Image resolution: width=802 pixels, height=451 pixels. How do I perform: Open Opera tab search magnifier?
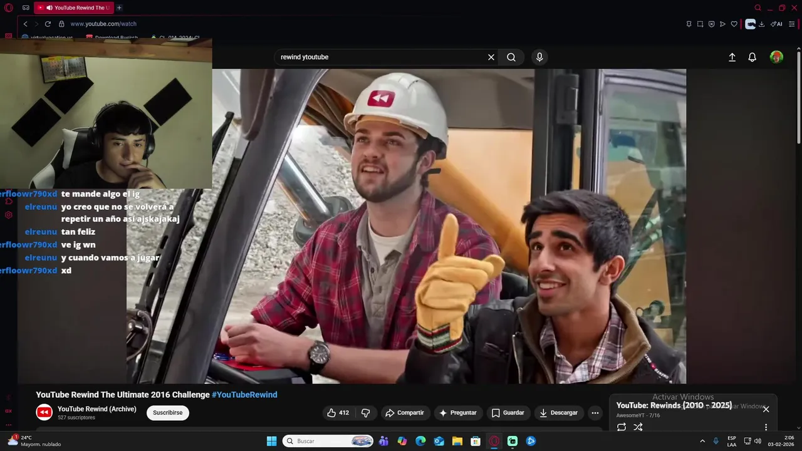pyautogui.click(x=758, y=8)
